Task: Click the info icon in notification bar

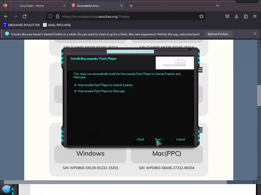Action: tap(7, 34)
